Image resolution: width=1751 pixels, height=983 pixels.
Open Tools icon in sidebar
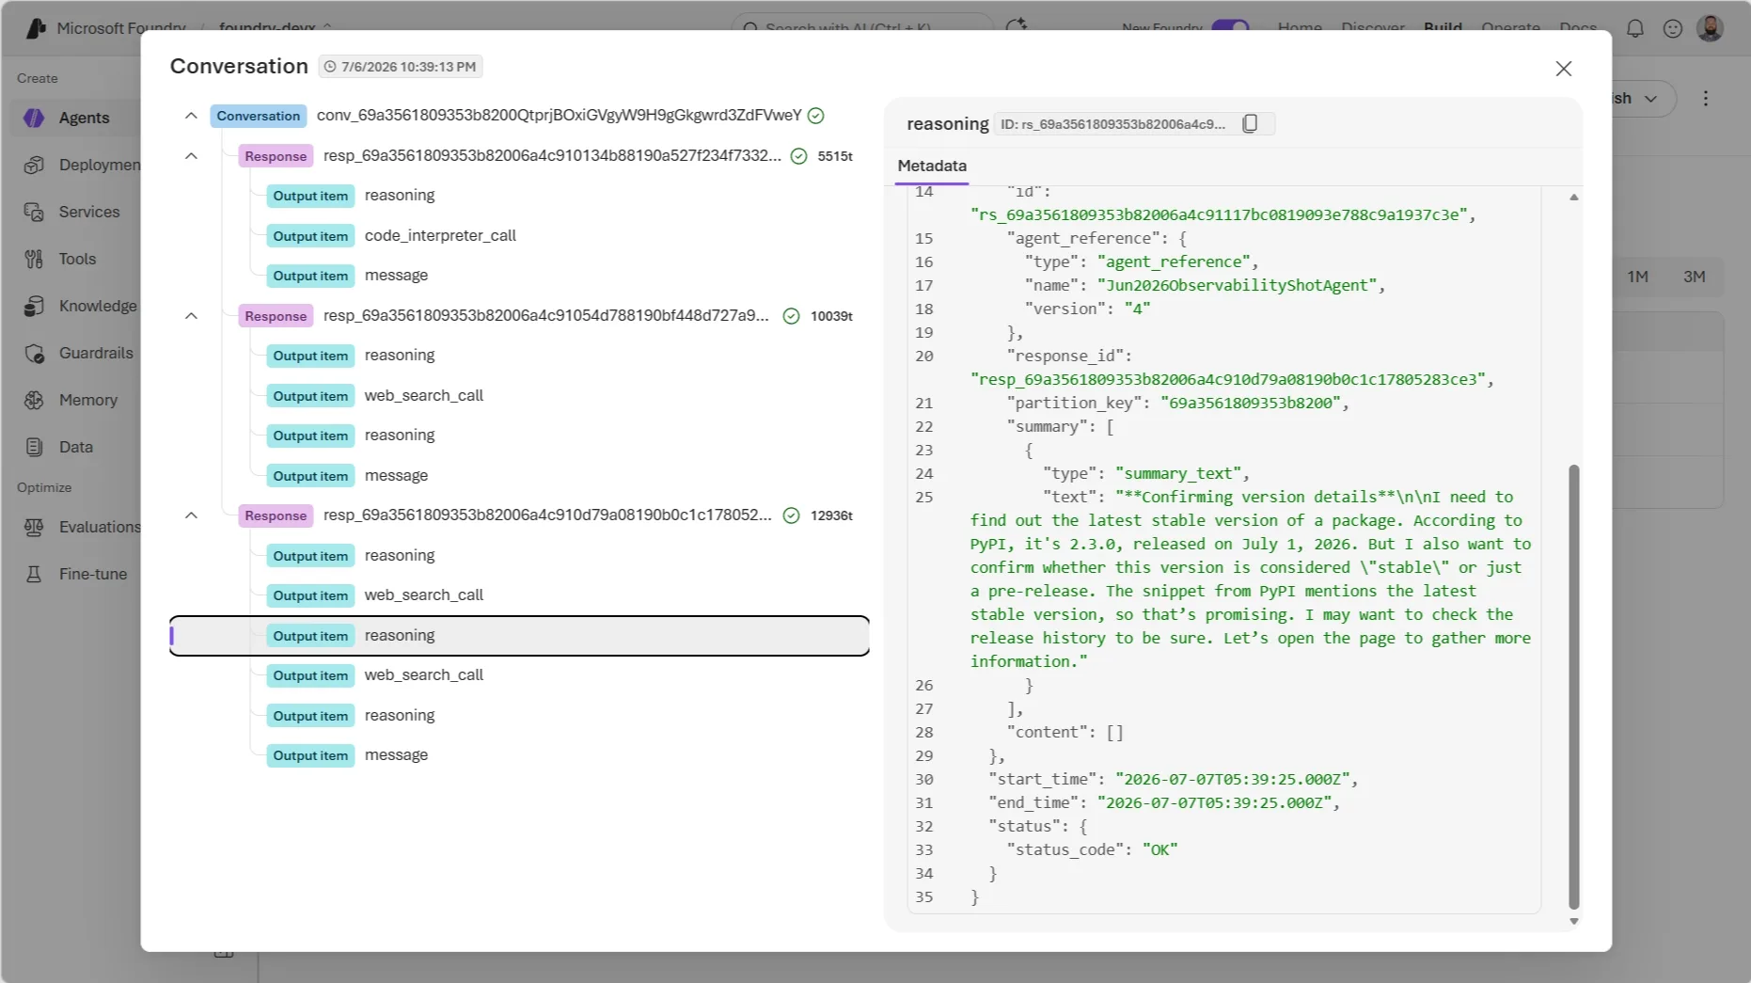[34, 259]
